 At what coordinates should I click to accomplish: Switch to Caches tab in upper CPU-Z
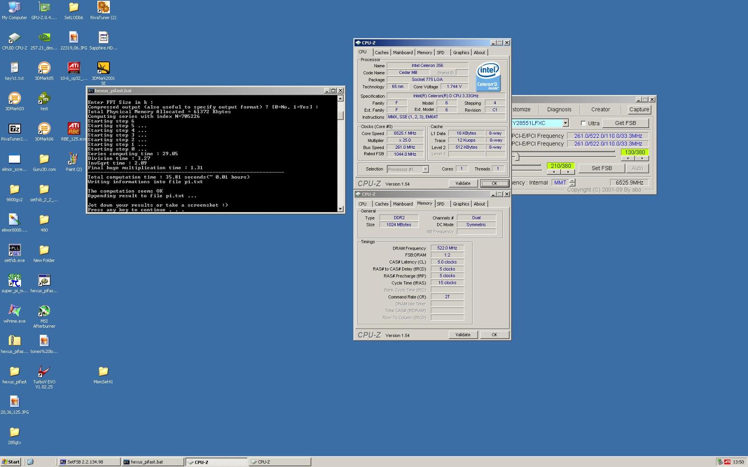[381, 53]
